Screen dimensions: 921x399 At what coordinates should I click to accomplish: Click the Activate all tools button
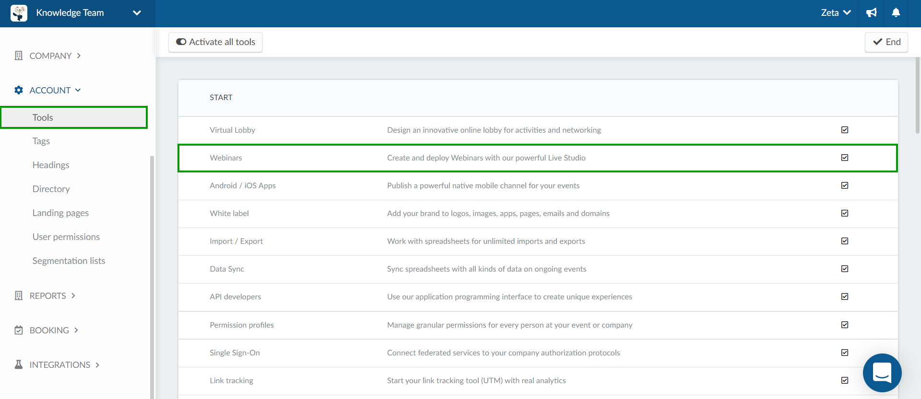point(215,42)
